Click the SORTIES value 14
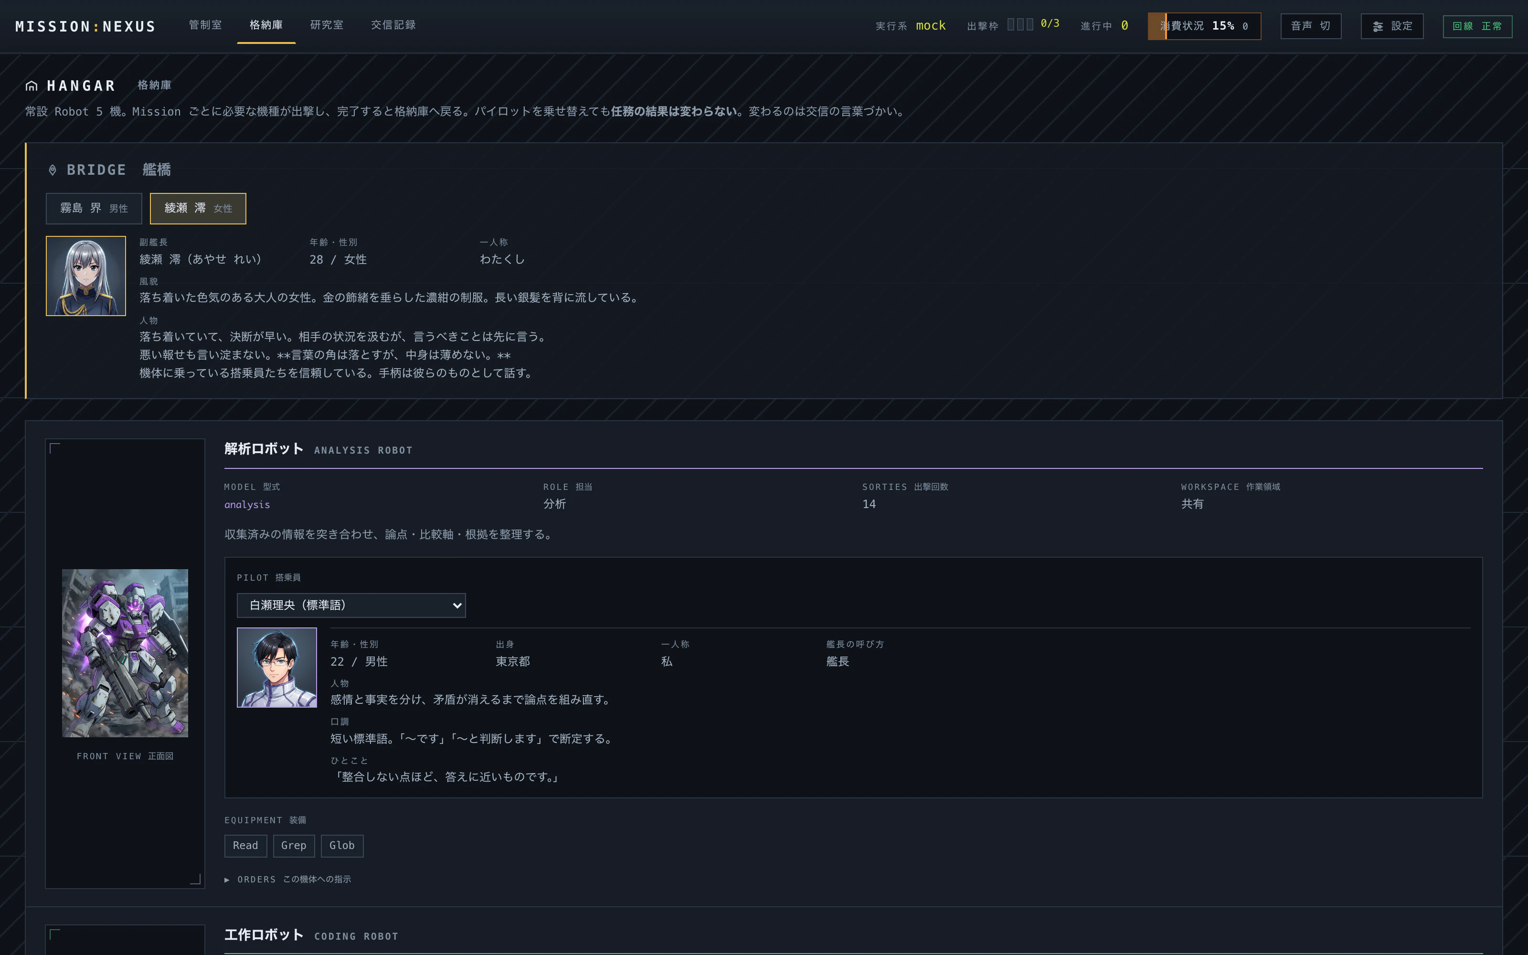Image resolution: width=1528 pixels, height=955 pixels. pos(869,504)
